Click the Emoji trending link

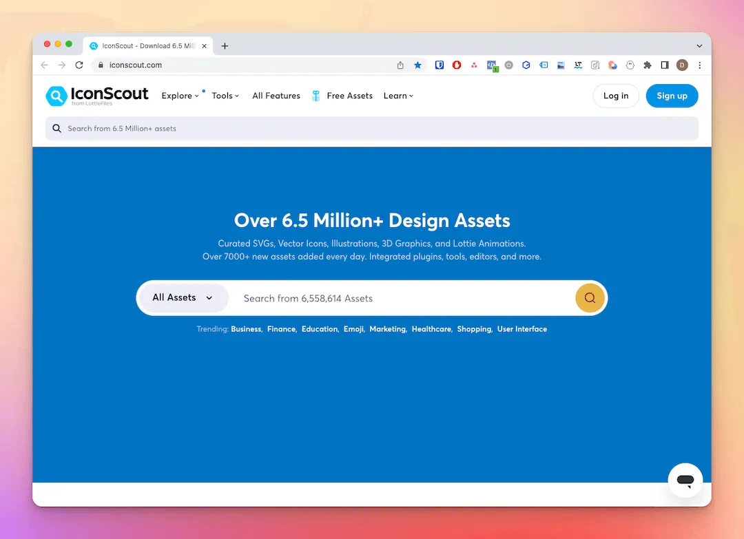tap(353, 329)
